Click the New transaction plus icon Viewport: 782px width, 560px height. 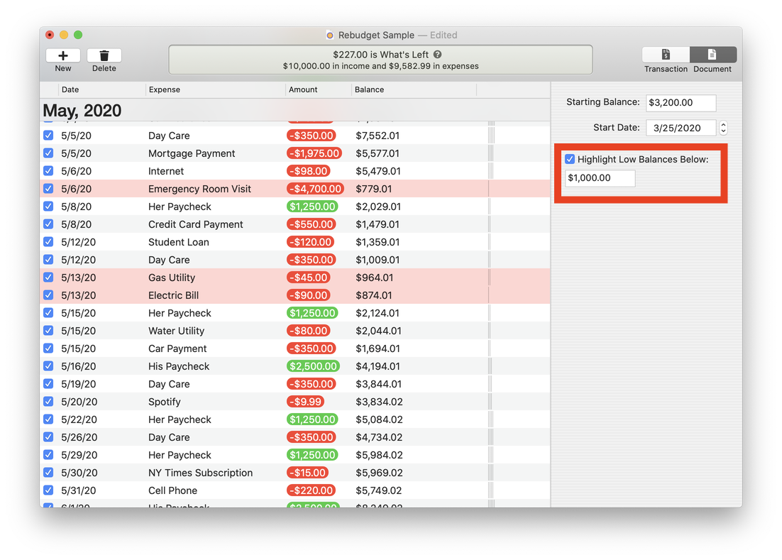pyautogui.click(x=63, y=55)
